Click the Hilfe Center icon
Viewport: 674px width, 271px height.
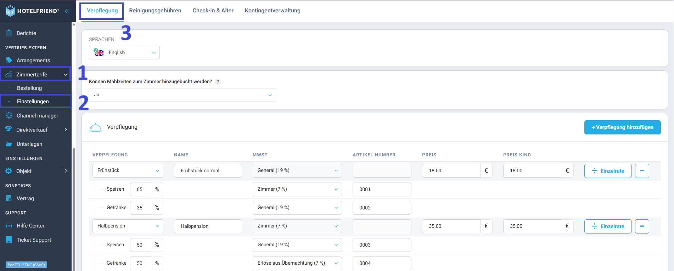click(x=9, y=226)
